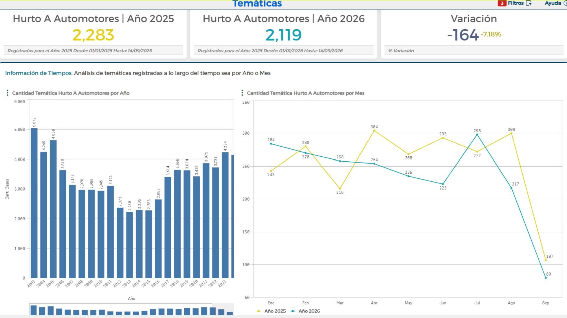
Task: Toggle Año 2025 legend series
Action: point(271,311)
